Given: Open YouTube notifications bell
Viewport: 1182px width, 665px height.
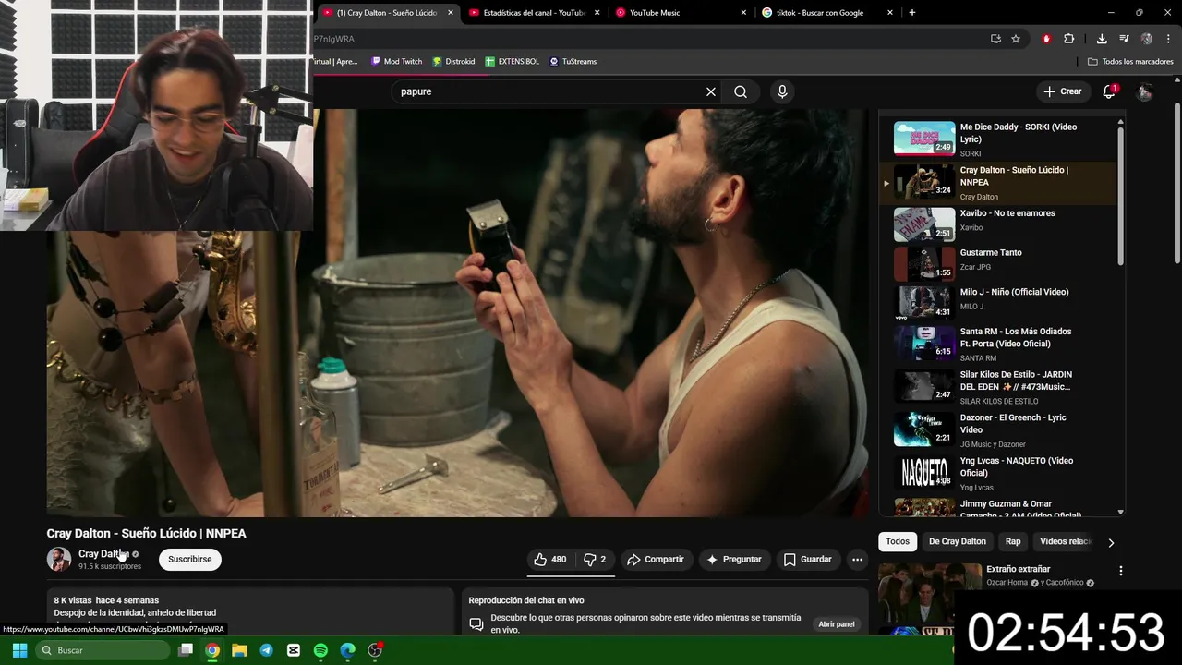Looking at the screenshot, I should pos(1109,91).
